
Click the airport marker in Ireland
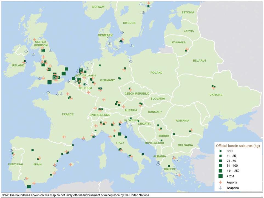24,63
